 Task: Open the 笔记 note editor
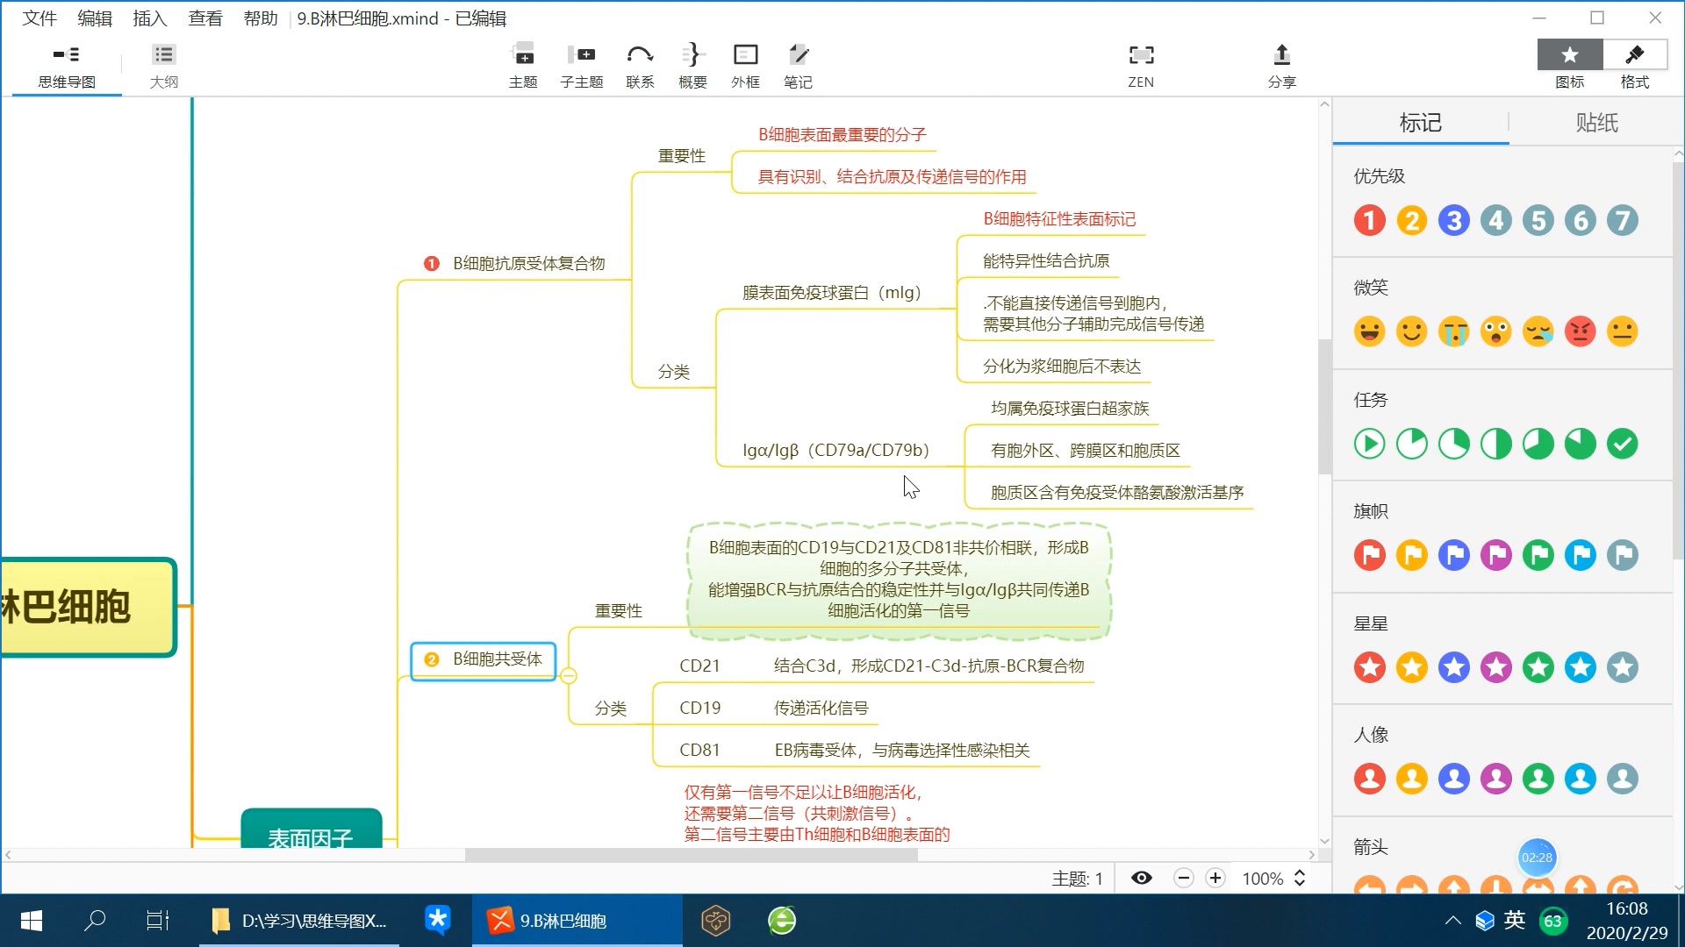(x=798, y=66)
